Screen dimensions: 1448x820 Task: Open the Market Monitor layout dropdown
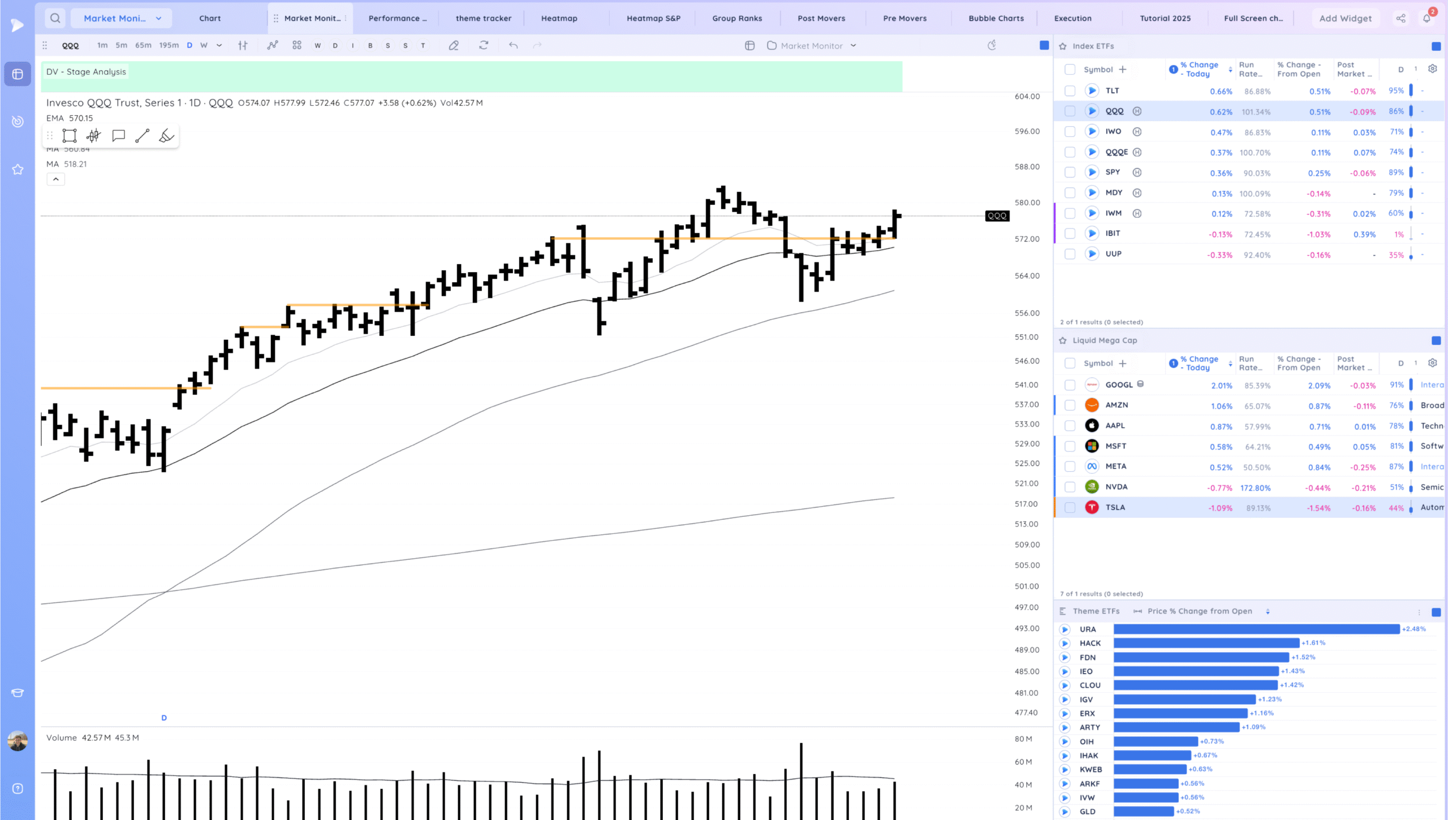tap(812, 46)
